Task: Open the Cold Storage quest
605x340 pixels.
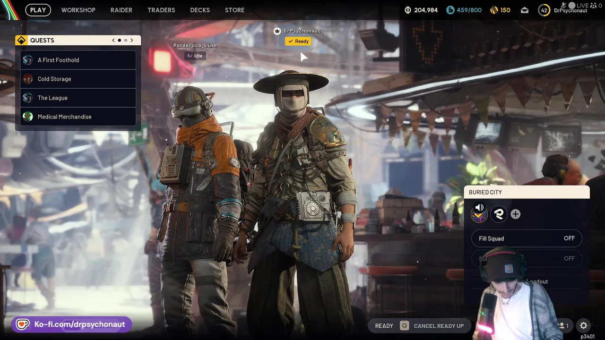Action: click(x=78, y=79)
